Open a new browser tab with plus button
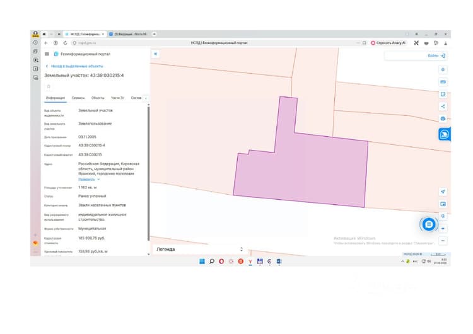This screenshot has width=473, height=334. click(x=154, y=34)
